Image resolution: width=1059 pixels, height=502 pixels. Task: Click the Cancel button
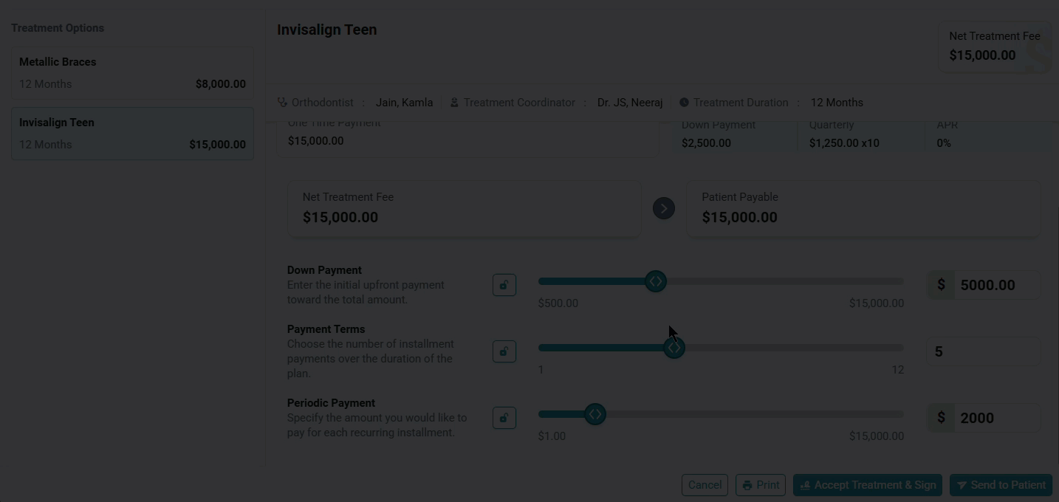coord(705,485)
